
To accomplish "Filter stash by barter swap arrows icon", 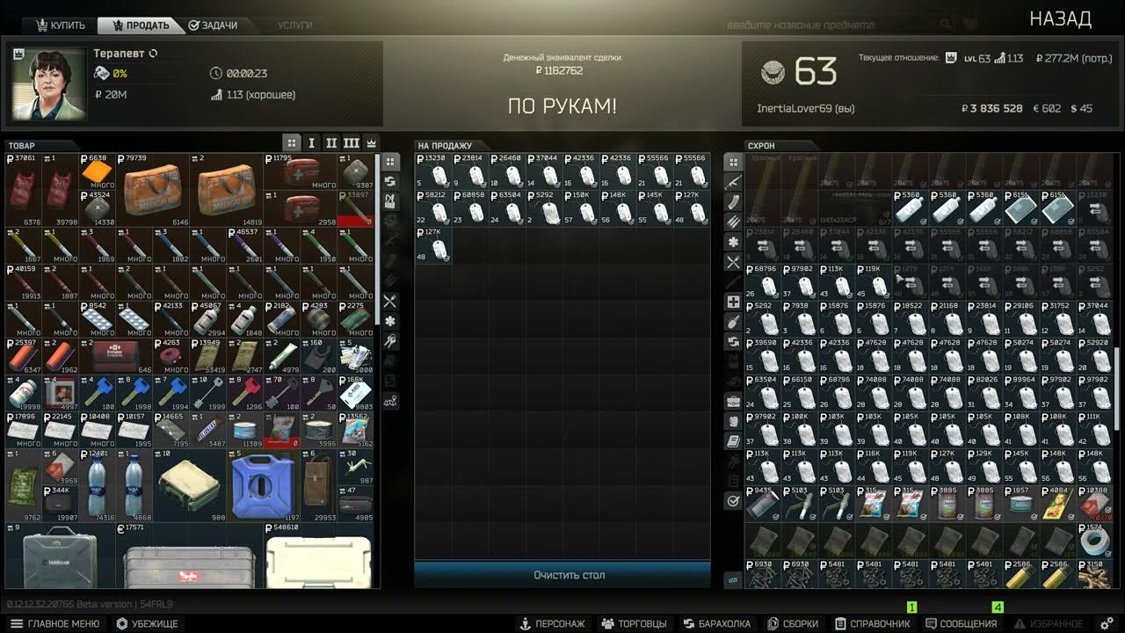I will pos(733,342).
